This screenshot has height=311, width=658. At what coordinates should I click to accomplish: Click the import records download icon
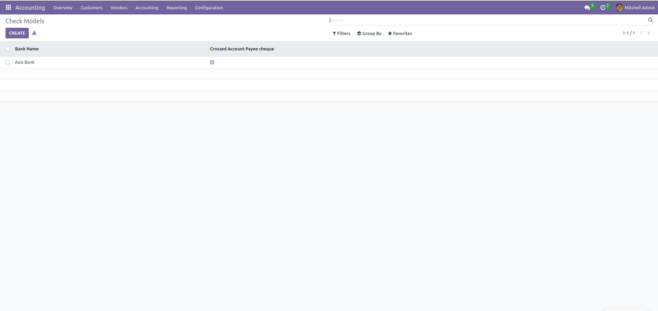pos(34,33)
